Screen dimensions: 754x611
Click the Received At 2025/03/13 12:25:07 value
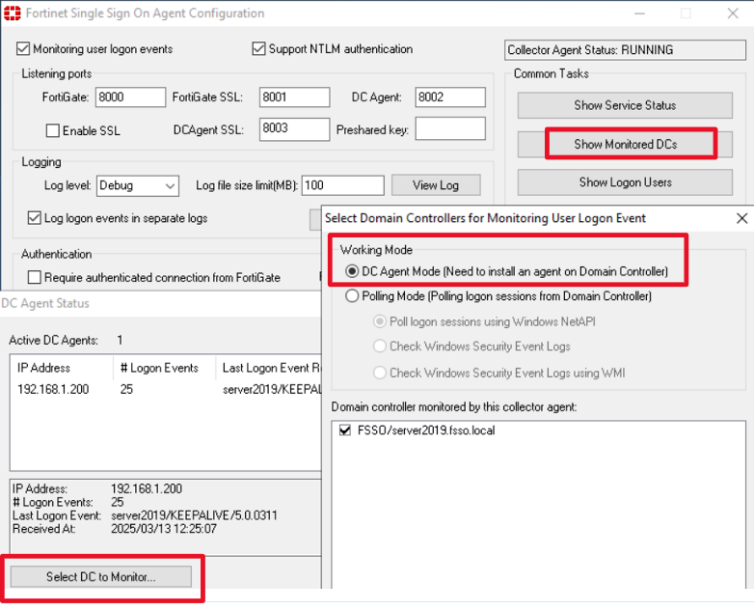pyautogui.click(x=164, y=529)
